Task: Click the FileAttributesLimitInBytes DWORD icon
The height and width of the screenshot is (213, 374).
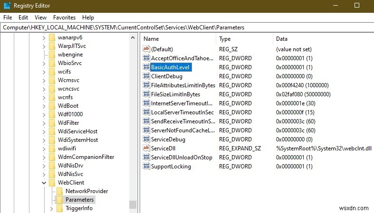Action: click(146, 85)
